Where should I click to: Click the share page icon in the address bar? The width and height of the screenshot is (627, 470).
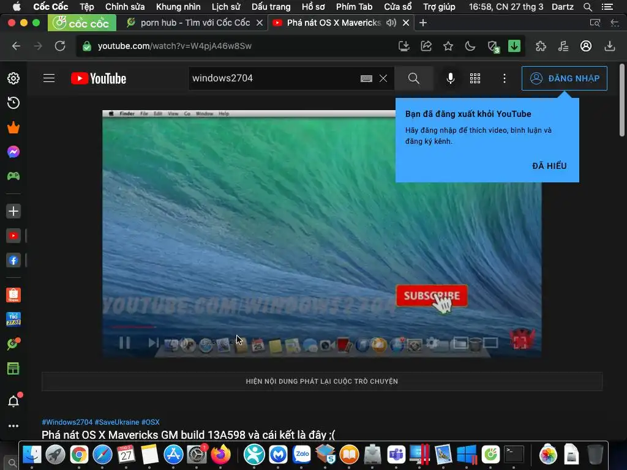coord(426,47)
